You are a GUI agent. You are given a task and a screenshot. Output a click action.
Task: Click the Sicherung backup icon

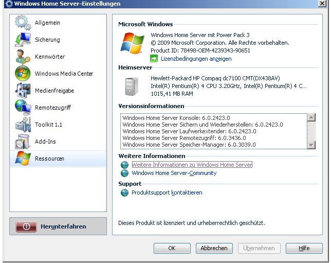tap(23, 40)
